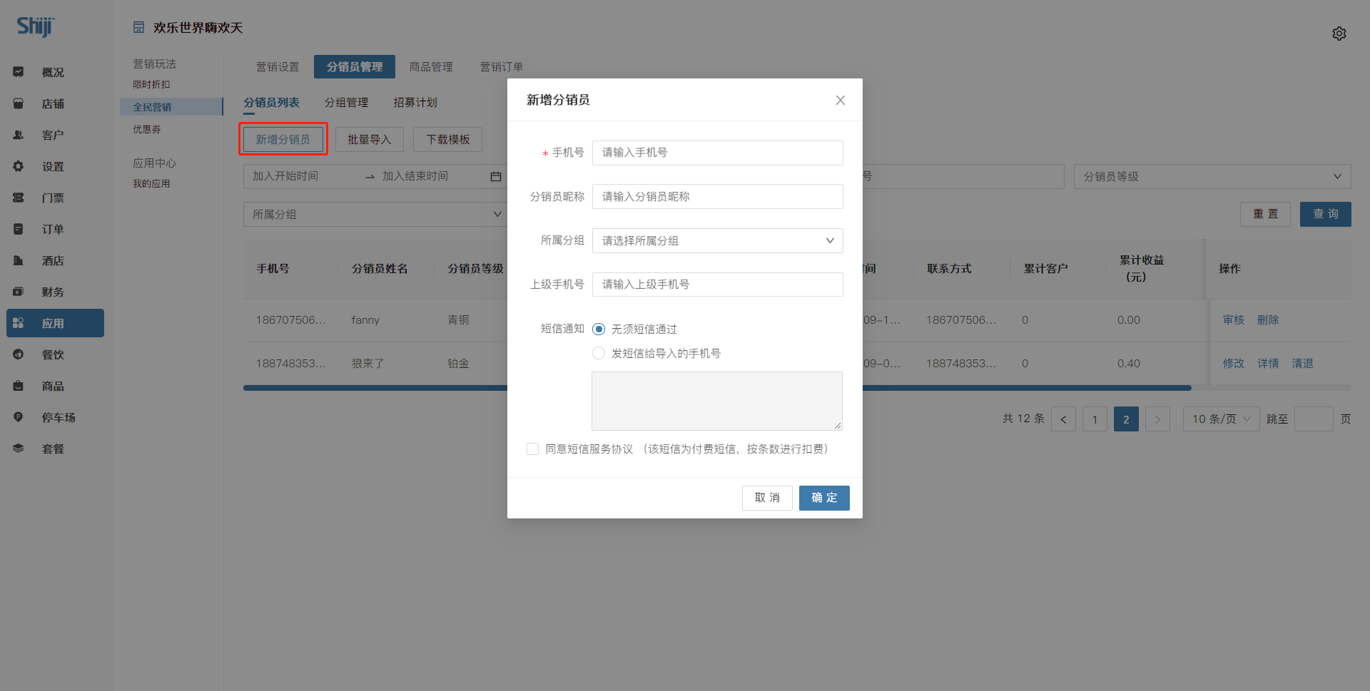Image resolution: width=1370 pixels, height=691 pixels.
Task: Select the 应用 apps icon
Action: click(19, 323)
